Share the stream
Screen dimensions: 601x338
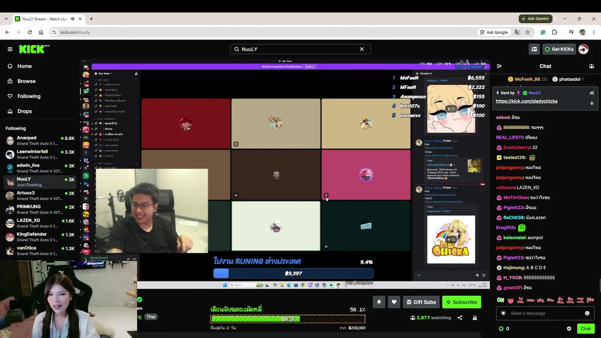[x=460, y=318]
